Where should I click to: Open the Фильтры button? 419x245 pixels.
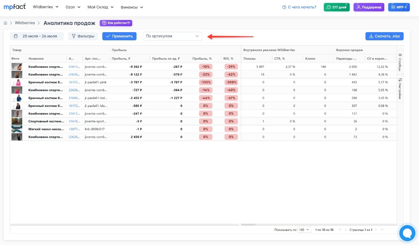click(83, 36)
